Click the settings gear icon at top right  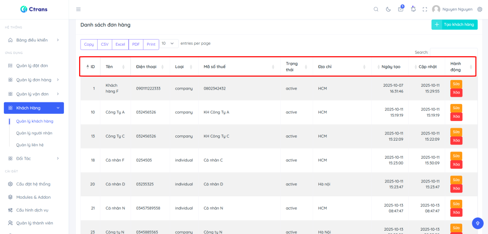pos(479,9)
